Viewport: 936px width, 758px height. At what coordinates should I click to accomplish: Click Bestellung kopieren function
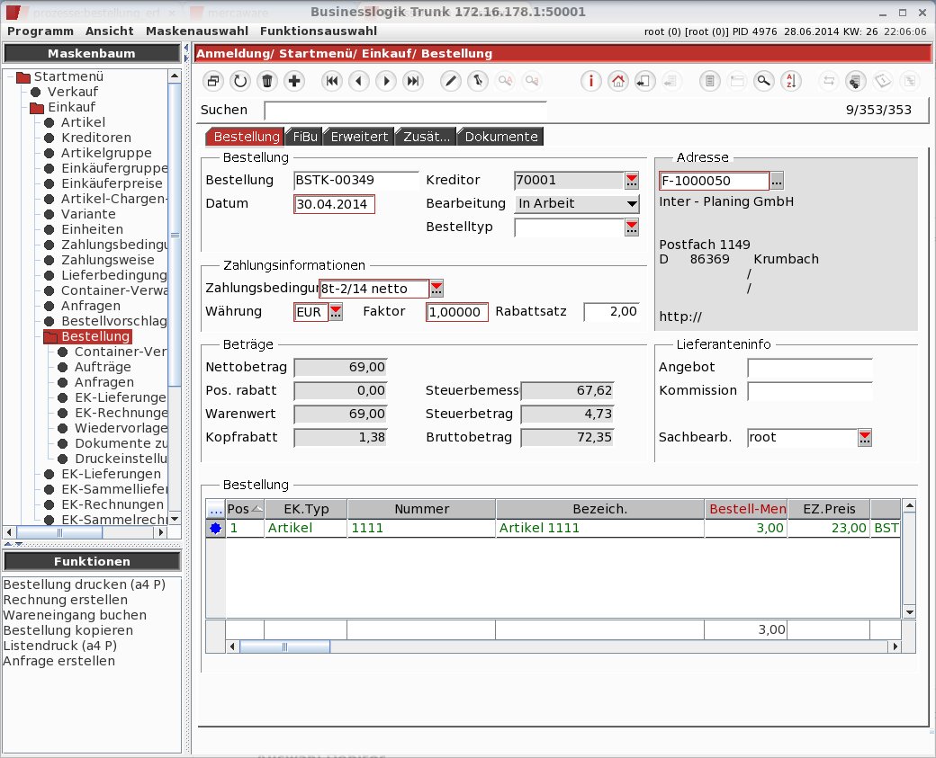(x=68, y=630)
